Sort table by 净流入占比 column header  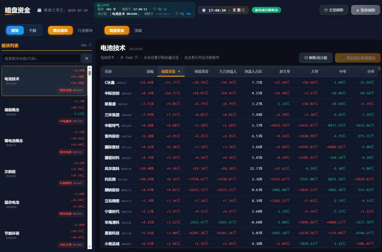click(x=253, y=71)
